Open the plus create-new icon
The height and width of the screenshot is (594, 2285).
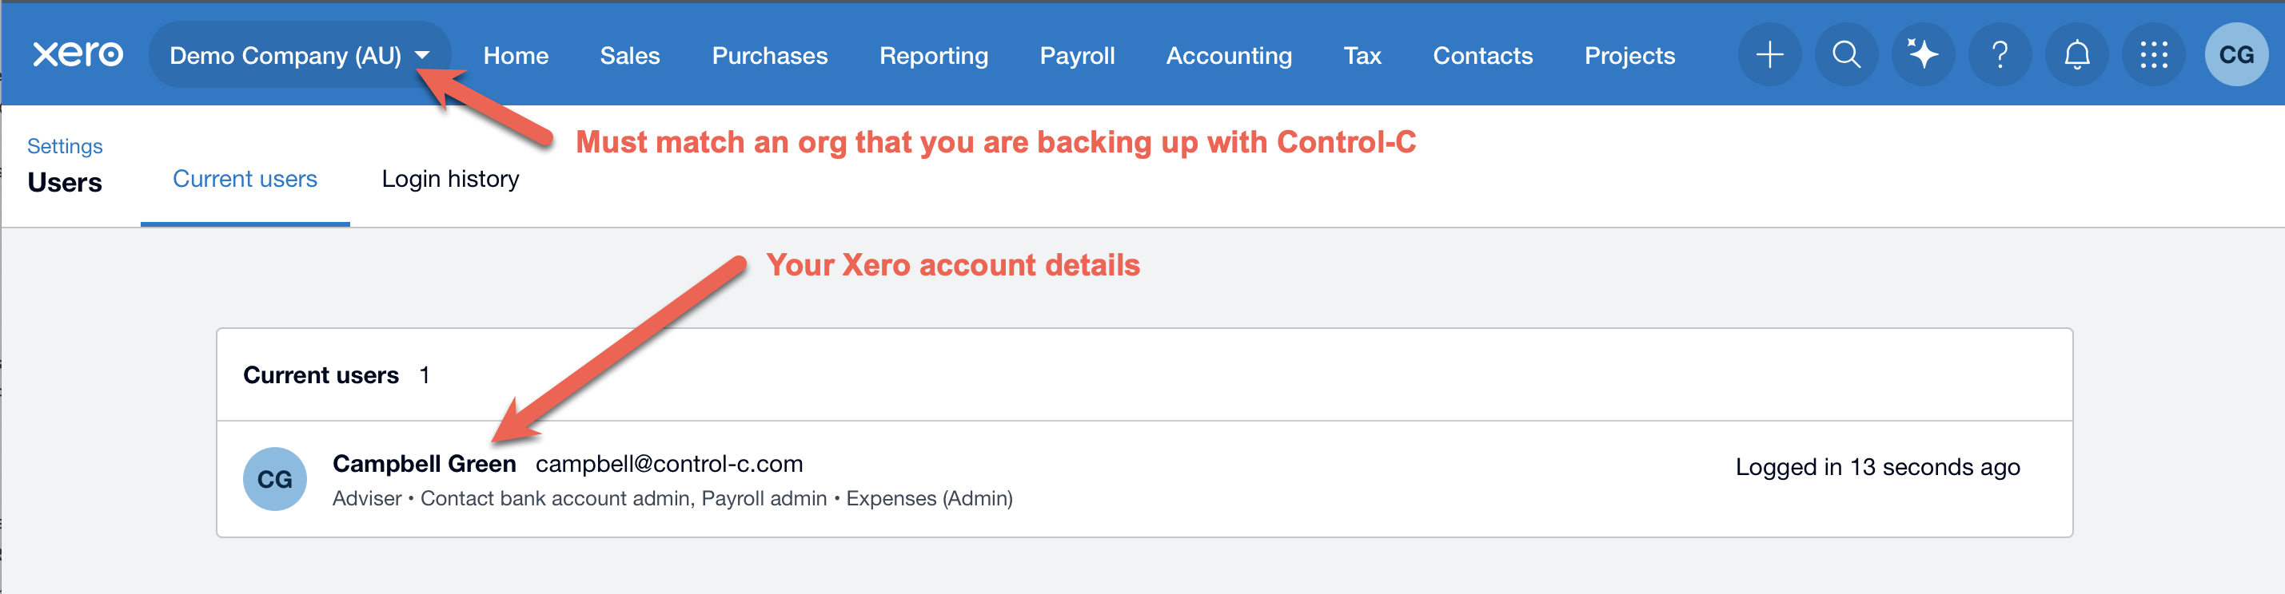[1769, 55]
